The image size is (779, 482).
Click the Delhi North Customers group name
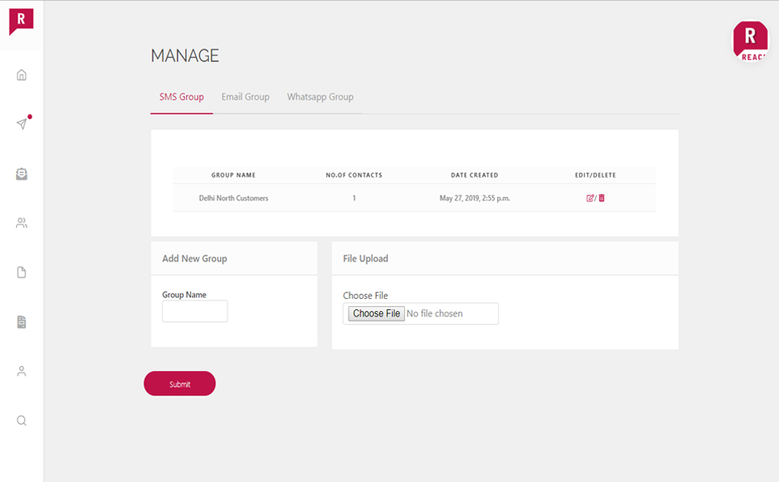(234, 198)
